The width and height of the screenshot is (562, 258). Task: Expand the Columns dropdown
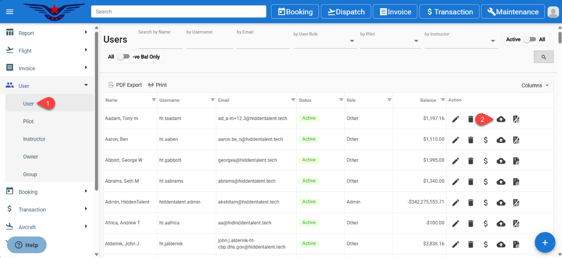tap(535, 85)
